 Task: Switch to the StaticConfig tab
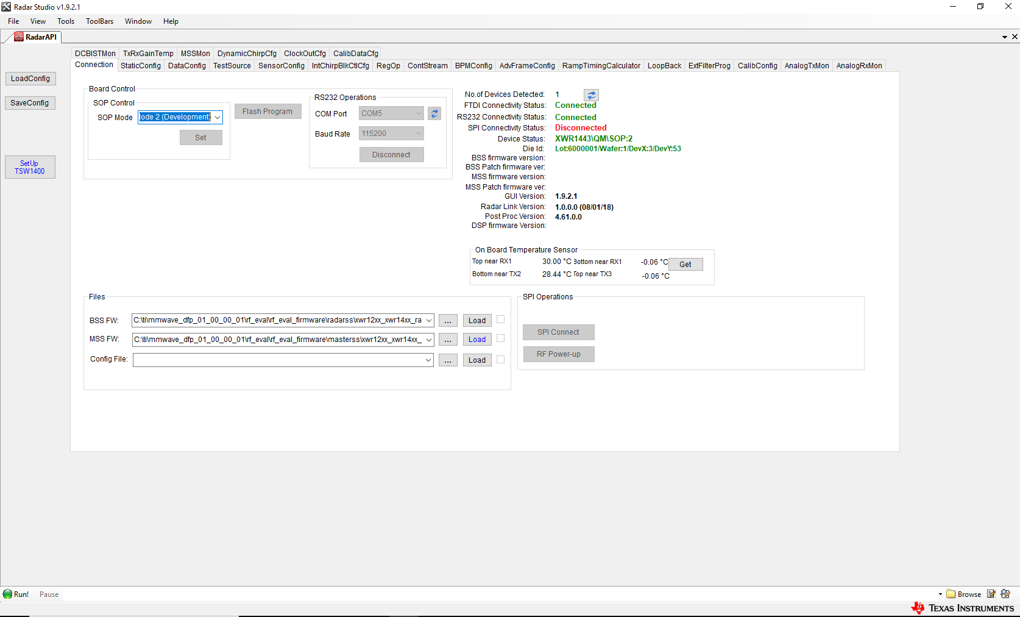point(141,66)
